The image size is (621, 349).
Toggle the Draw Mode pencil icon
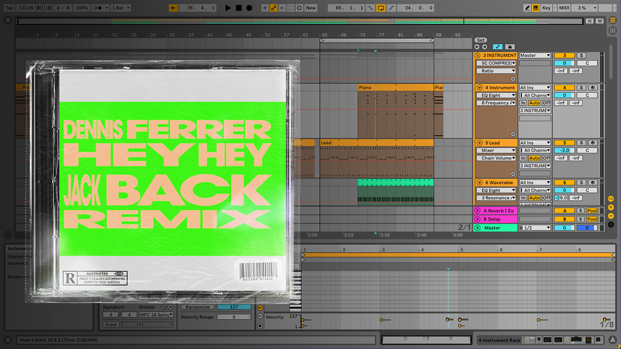(527, 8)
